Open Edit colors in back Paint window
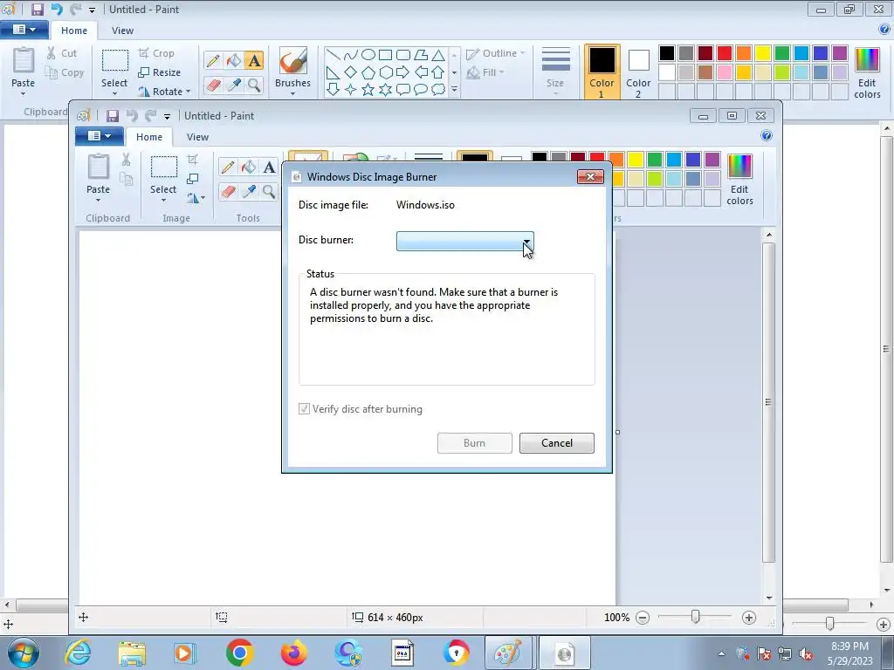The height and width of the screenshot is (670, 894). (x=867, y=73)
